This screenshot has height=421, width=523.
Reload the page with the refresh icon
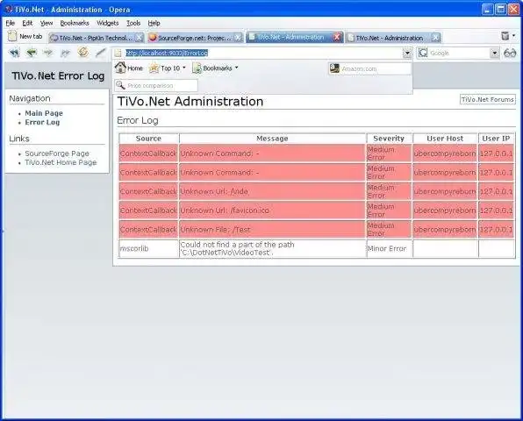click(x=82, y=53)
